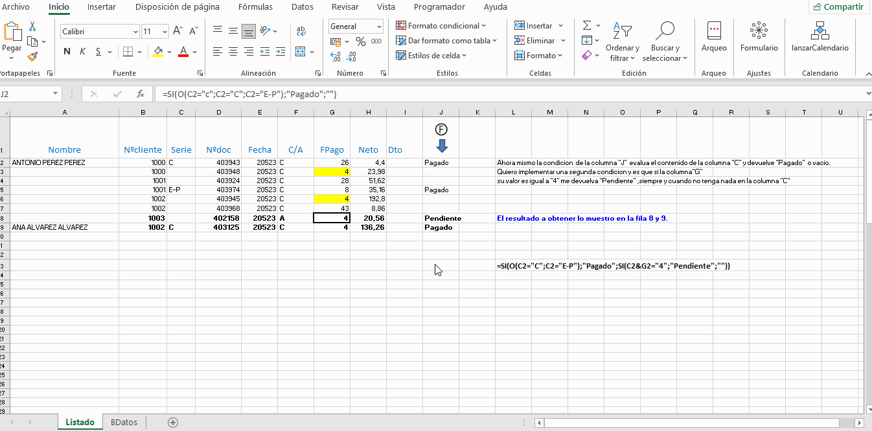872x431 pixels.
Task: Select the Format Painter brush
Action: pyautogui.click(x=32, y=56)
